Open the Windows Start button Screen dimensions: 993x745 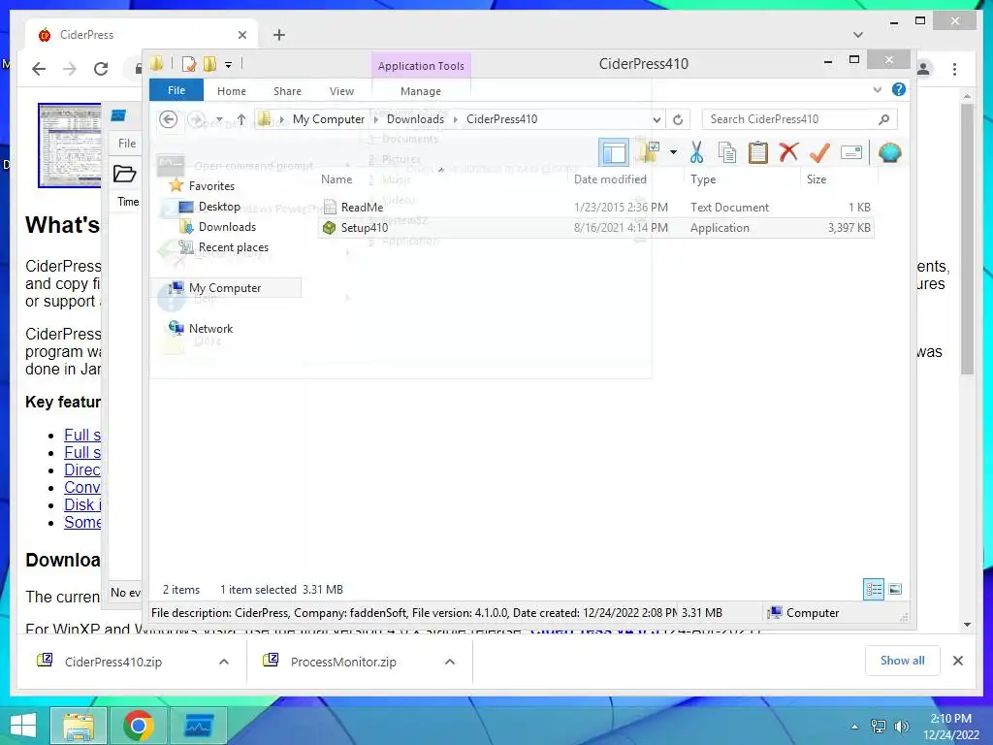[x=23, y=725]
